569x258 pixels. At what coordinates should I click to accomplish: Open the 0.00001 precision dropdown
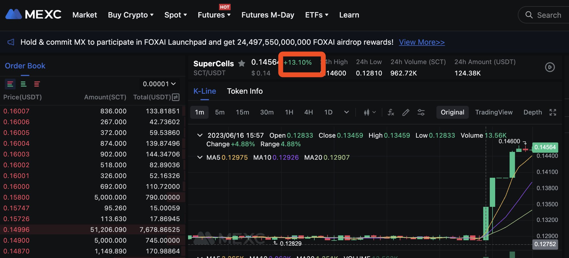(x=159, y=84)
